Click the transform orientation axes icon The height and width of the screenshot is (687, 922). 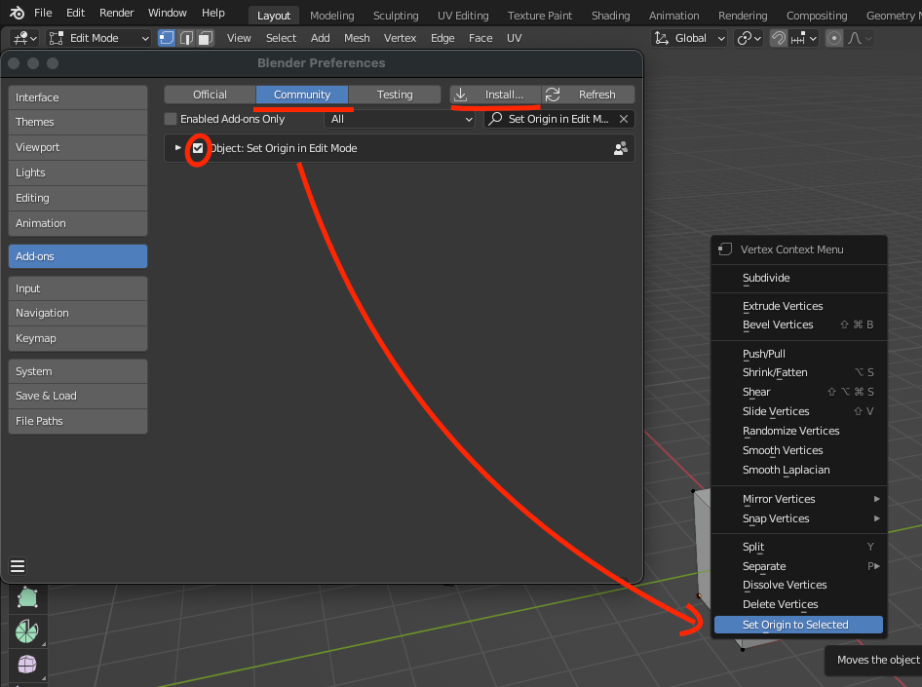click(662, 38)
